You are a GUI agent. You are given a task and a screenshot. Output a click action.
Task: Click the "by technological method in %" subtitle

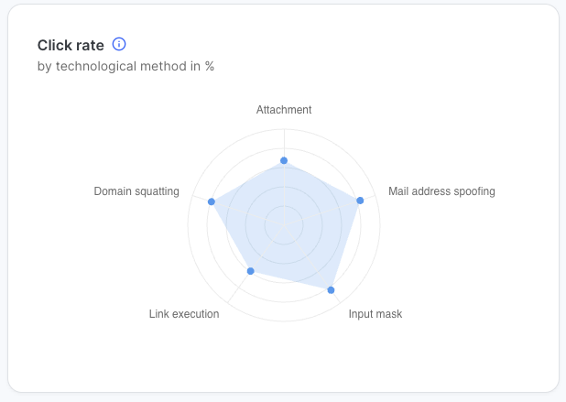pyautogui.click(x=125, y=66)
